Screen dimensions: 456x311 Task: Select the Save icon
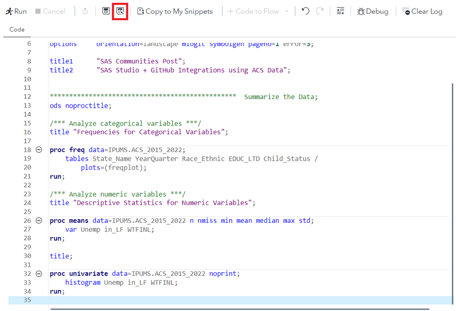(105, 11)
